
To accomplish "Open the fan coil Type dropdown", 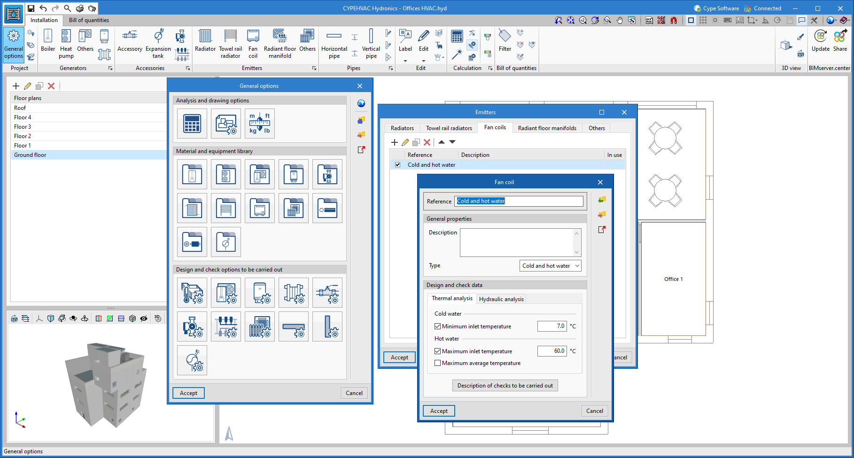I will (550, 266).
